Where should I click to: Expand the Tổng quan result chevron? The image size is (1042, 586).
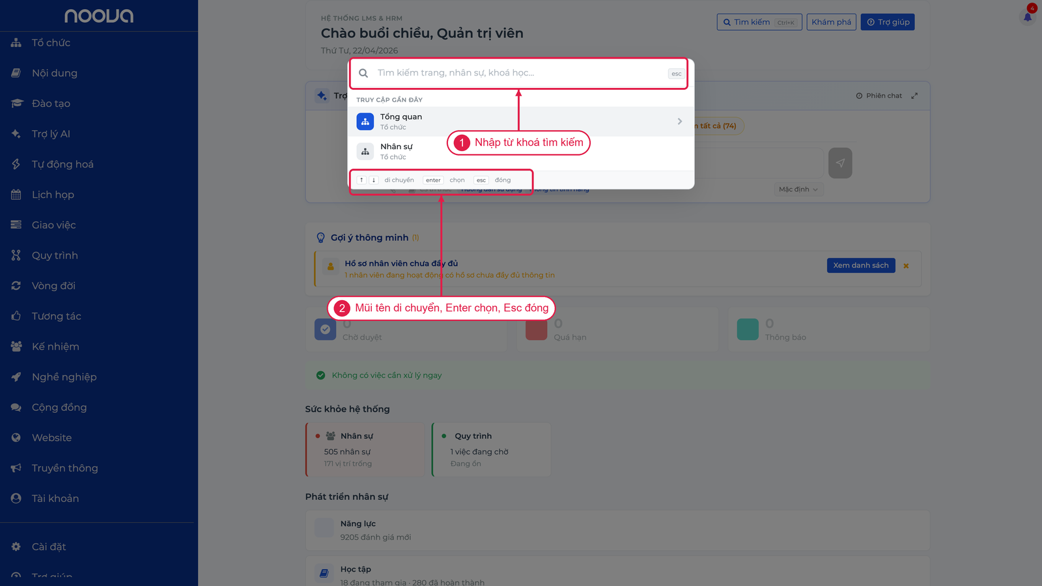(680, 122)
